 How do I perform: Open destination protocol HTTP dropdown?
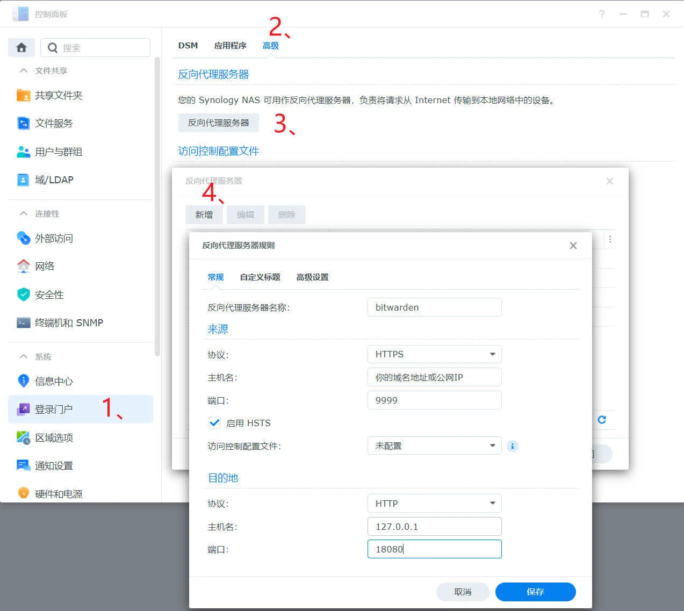point(434,504)
